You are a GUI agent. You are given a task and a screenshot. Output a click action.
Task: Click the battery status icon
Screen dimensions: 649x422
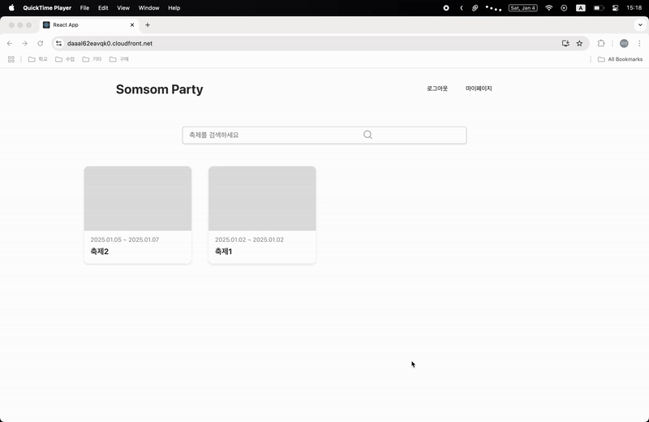599,8
